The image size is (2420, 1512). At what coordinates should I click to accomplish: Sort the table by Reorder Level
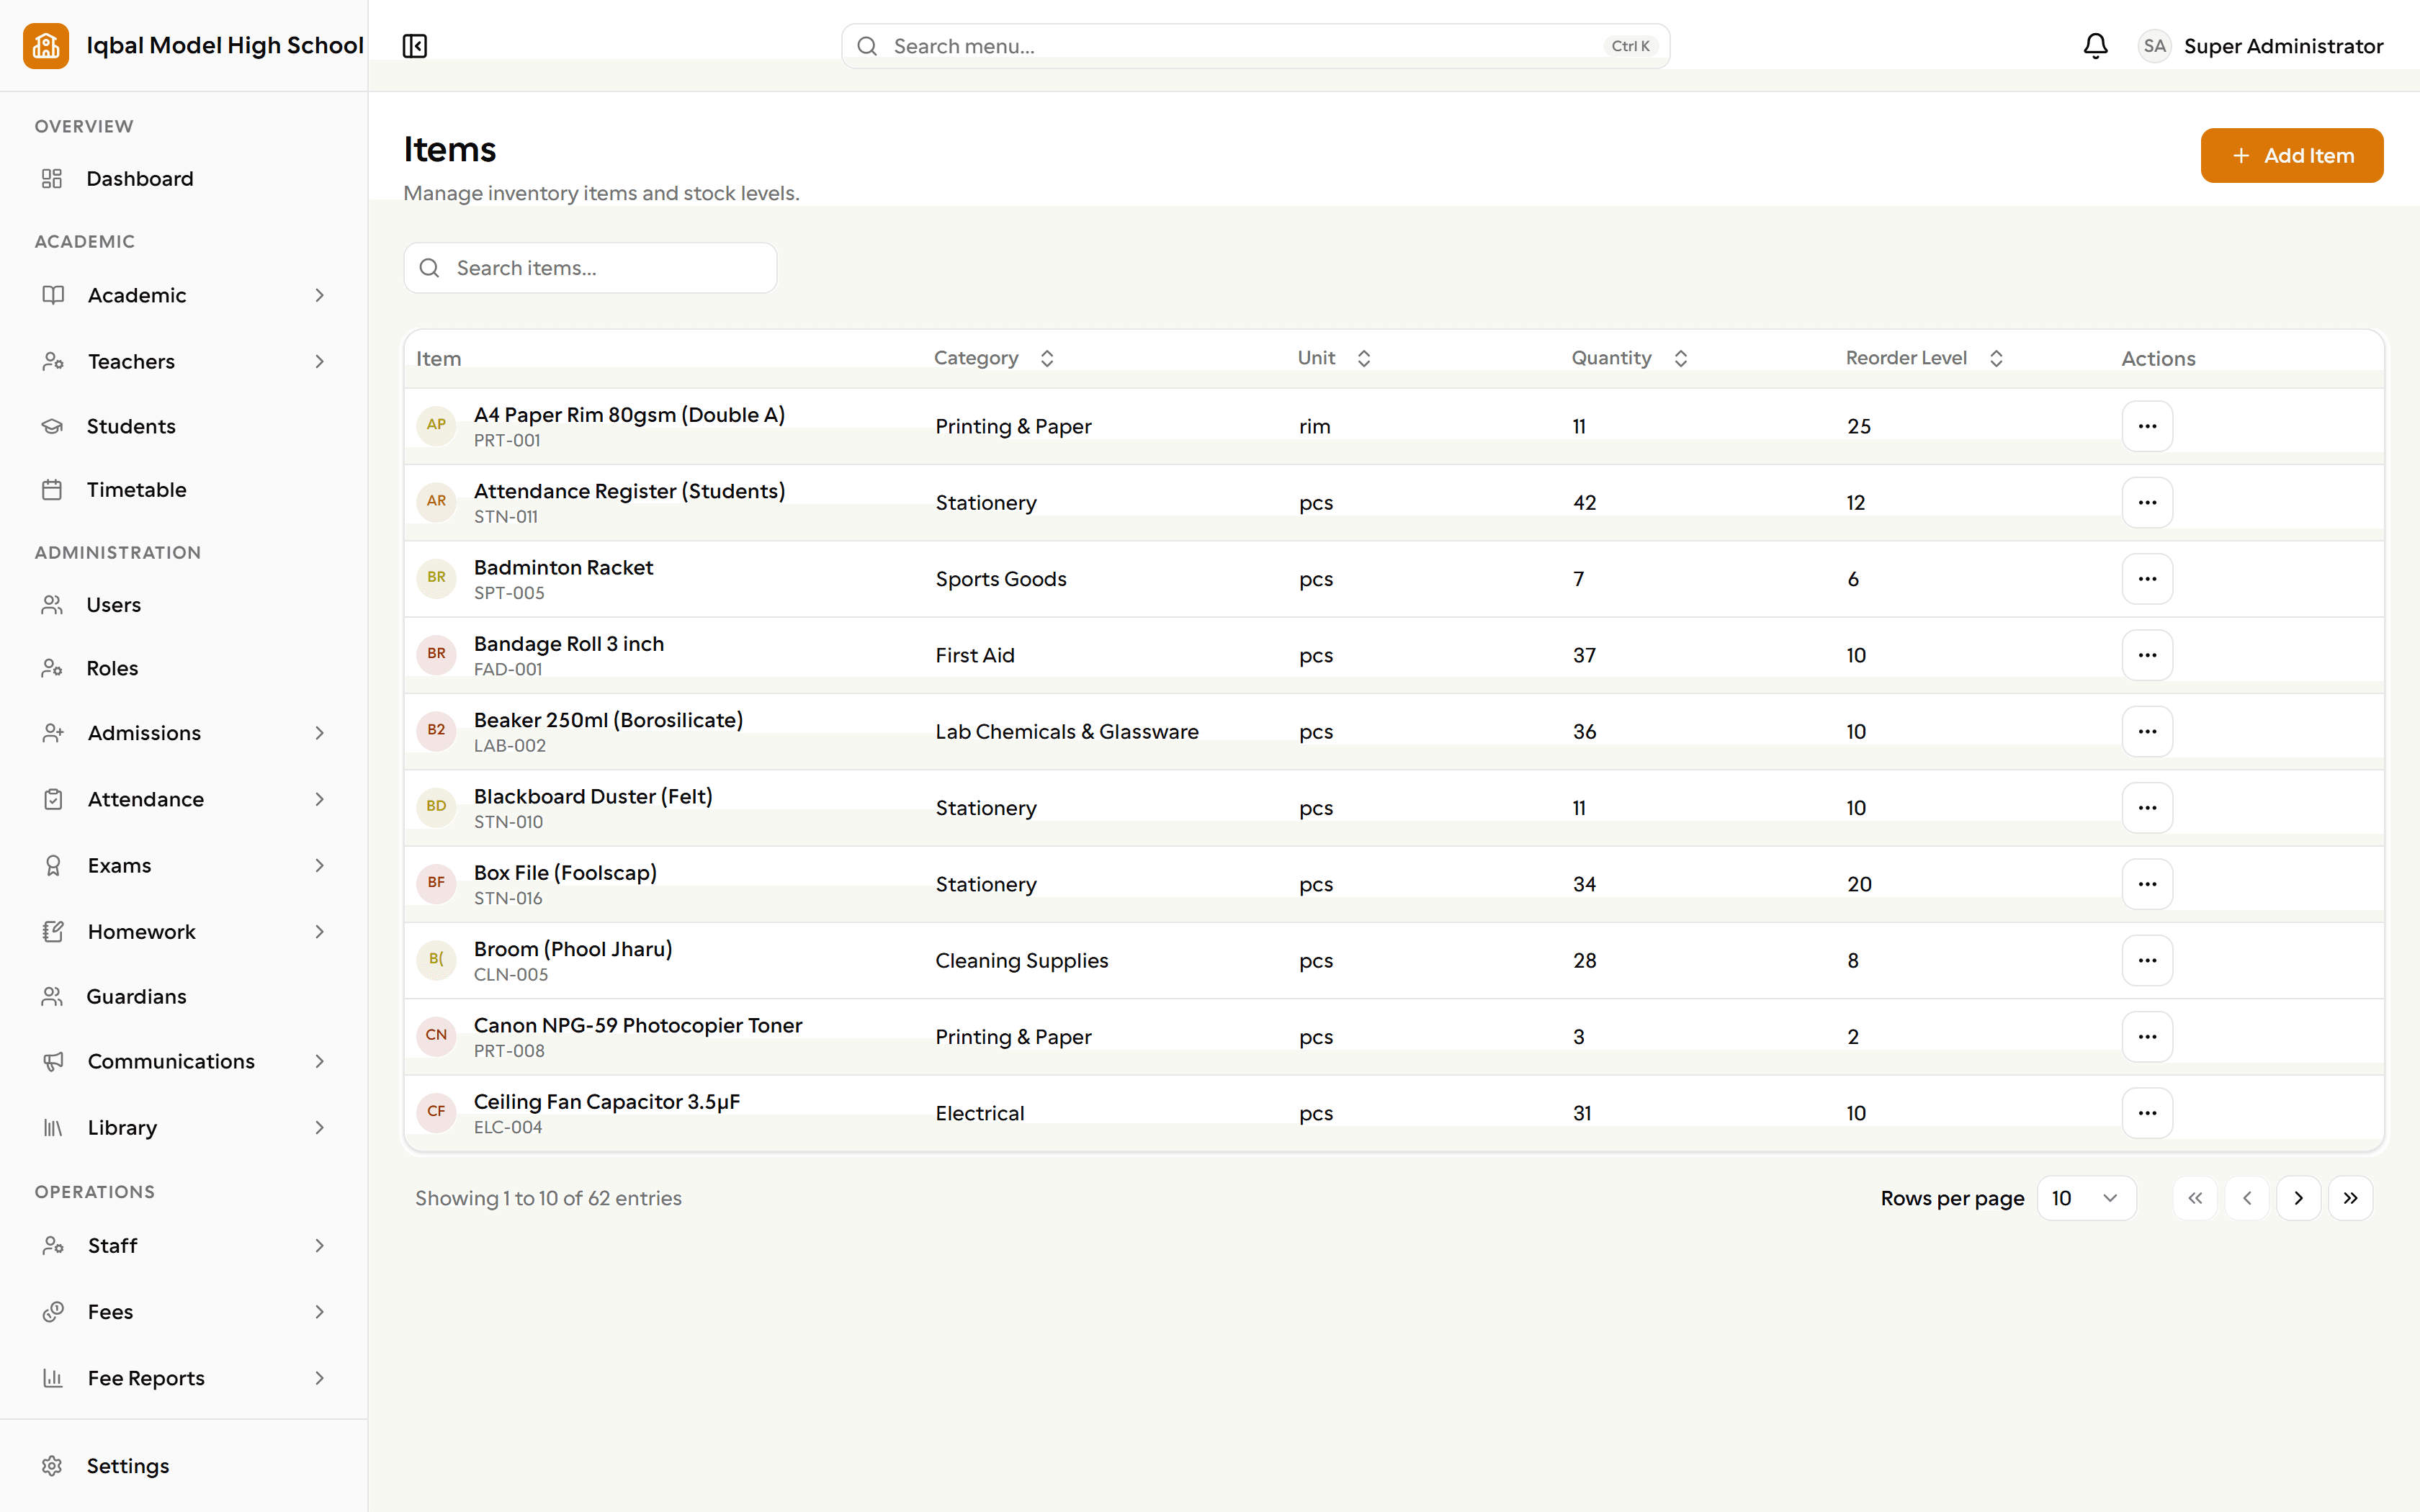point(1924,358)
